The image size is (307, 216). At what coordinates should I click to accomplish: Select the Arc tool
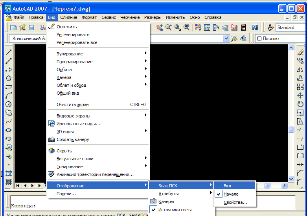pos(9,95)
